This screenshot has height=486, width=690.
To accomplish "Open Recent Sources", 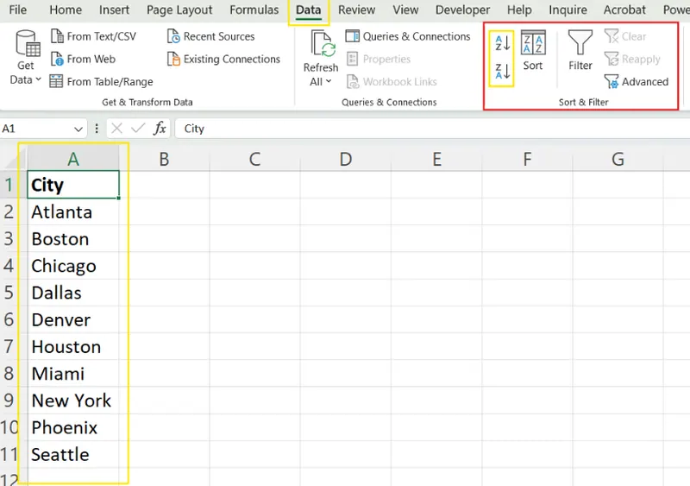I will click(210, 36).
